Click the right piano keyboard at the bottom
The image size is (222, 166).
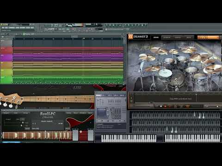tap(192, 138)
